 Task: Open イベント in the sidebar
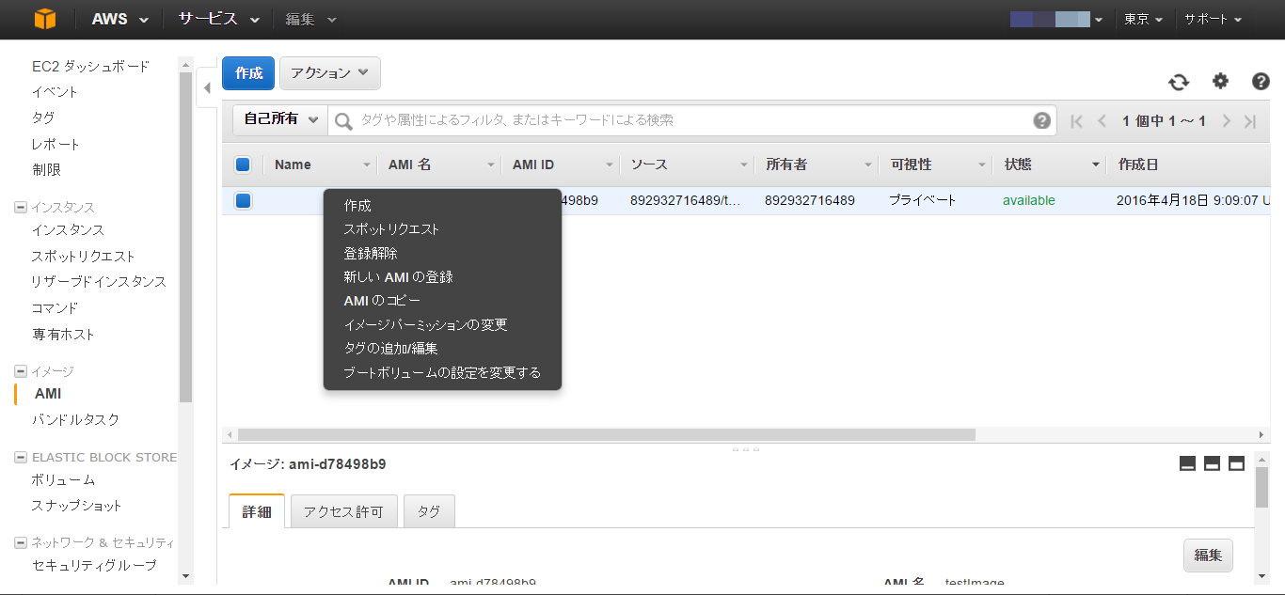click(55, 92)
